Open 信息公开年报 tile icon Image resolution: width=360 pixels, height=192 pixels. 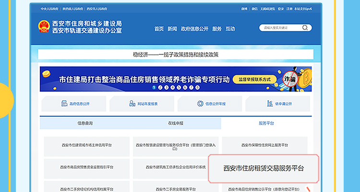click(x=200, y=104)
